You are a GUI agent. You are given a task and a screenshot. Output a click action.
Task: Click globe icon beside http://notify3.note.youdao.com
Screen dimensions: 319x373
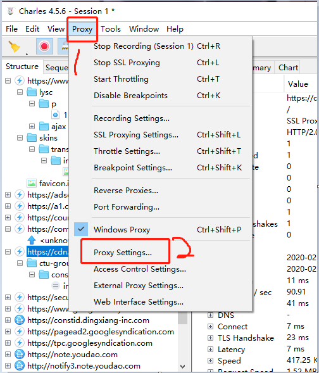click(x=20, y=365)
